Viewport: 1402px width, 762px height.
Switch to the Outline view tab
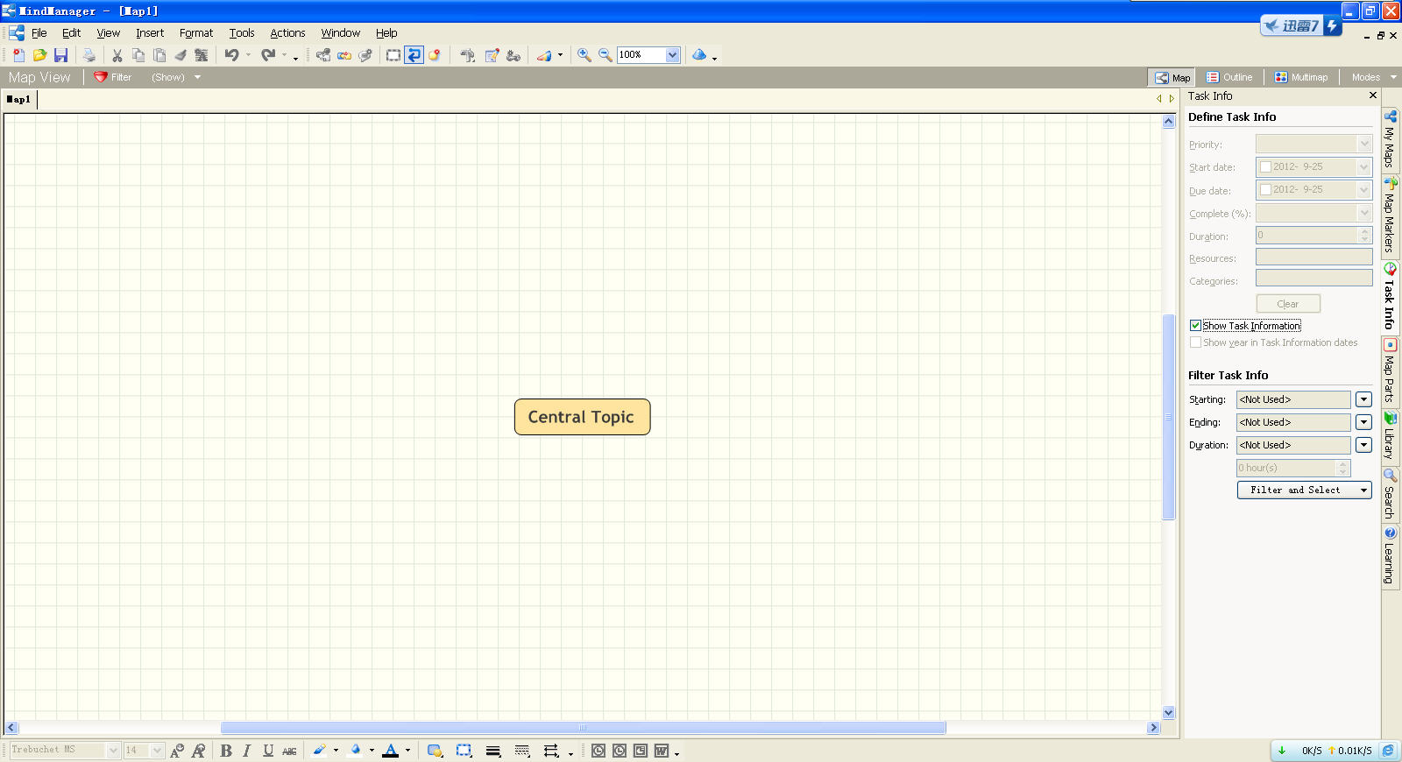point(1229,77)
